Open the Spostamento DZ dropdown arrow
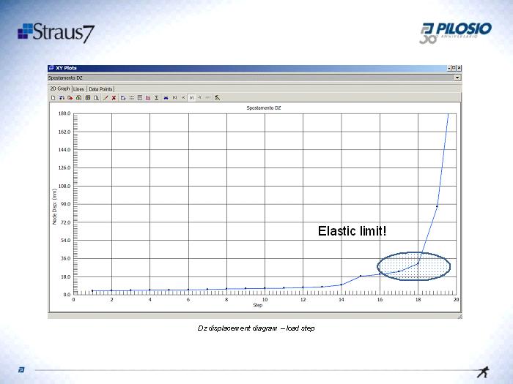513x384 pixels. [x=457, y=77]
